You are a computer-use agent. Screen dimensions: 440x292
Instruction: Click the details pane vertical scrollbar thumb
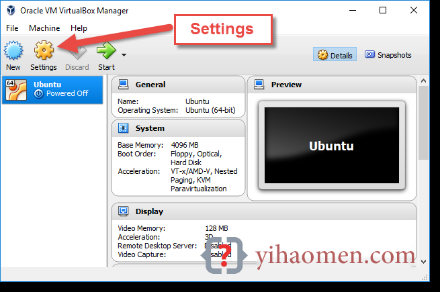[423, 123]
